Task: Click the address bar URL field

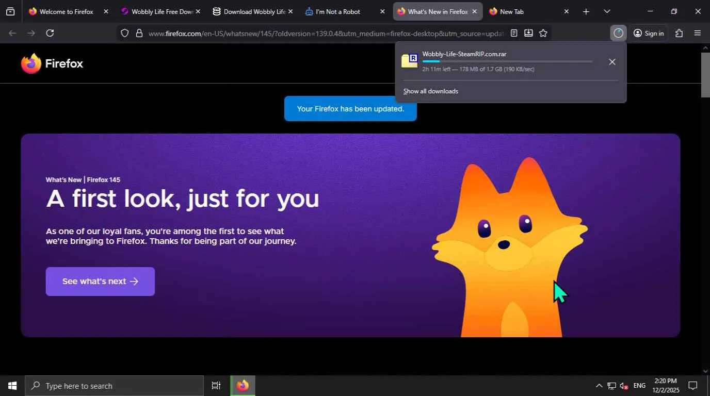Action: pyautogui.click(x=326, y=33)
